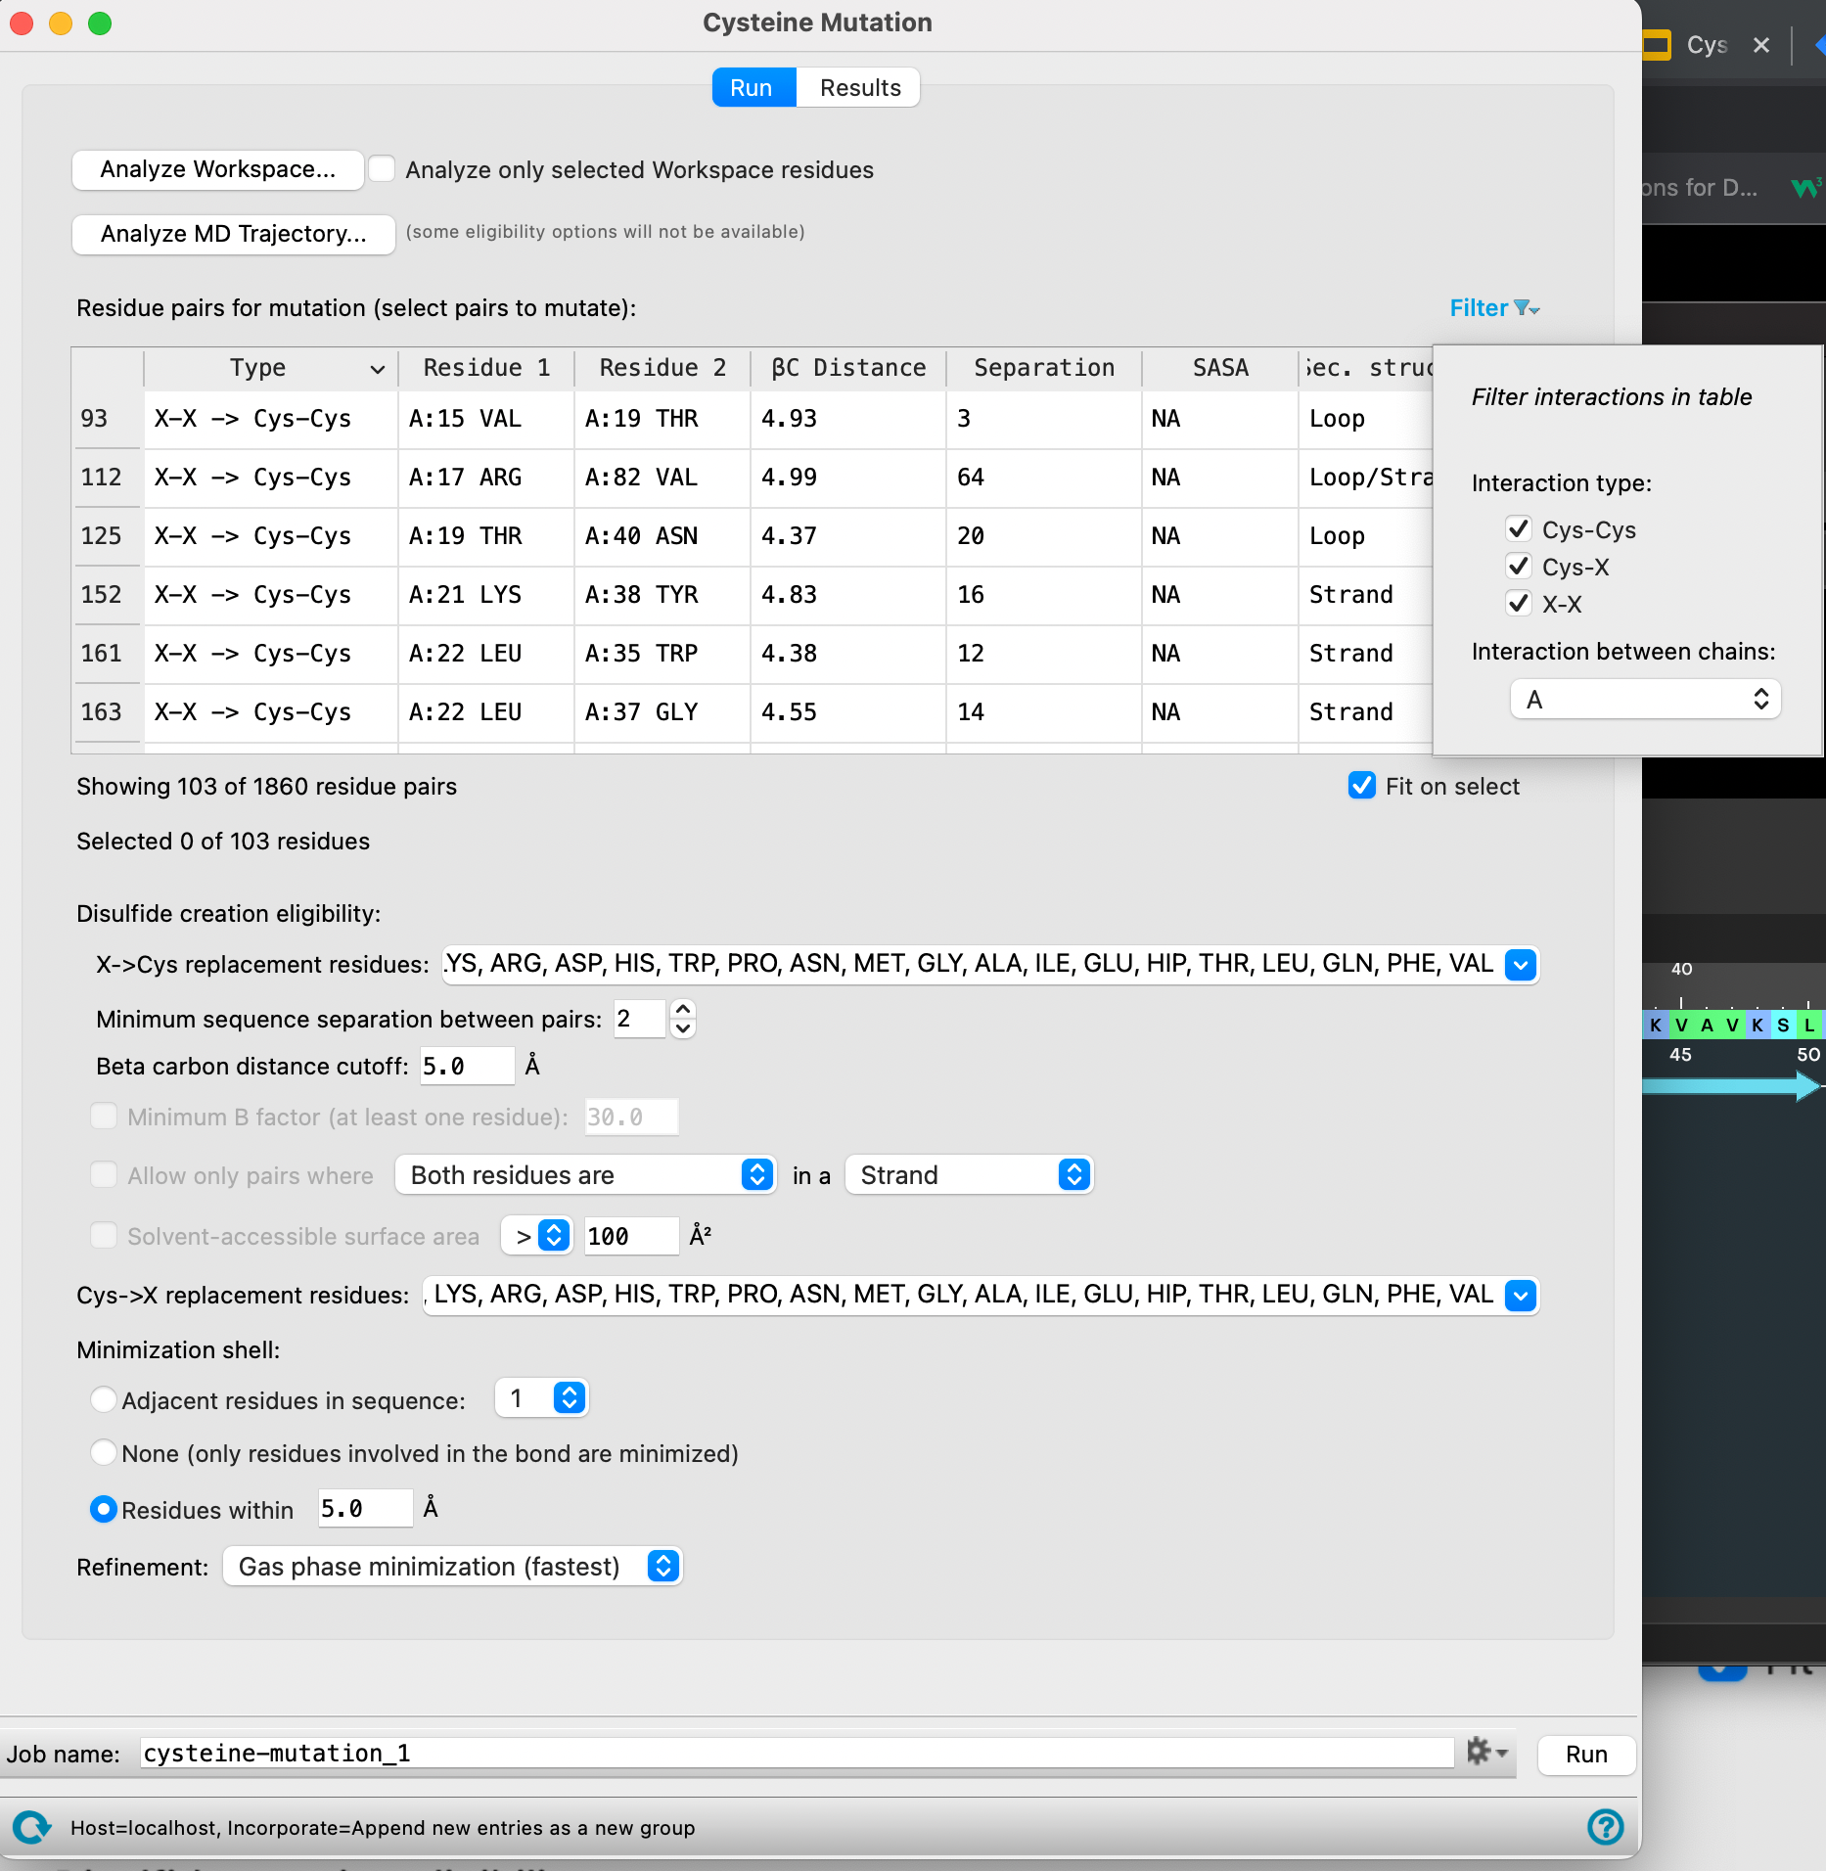
Task: Expand X->Cys replacement residues dropdown arrow
Action: [1521, 965]
